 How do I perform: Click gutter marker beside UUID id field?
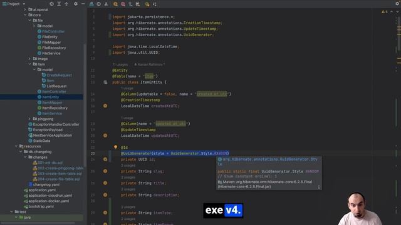[105, 159]
